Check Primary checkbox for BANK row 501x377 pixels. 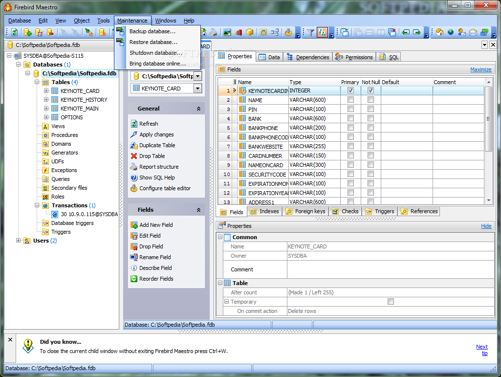click(350, 118)
